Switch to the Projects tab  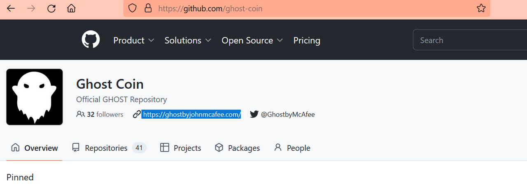(x=180, y=148)
